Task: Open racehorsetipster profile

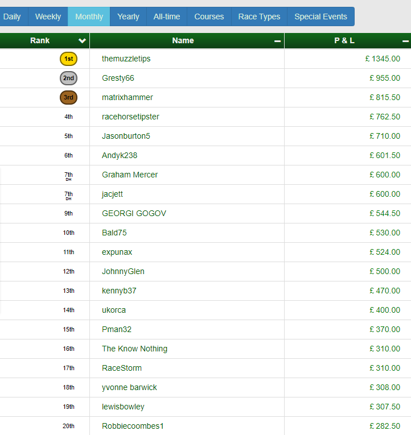Action: [x=130, y=117]
